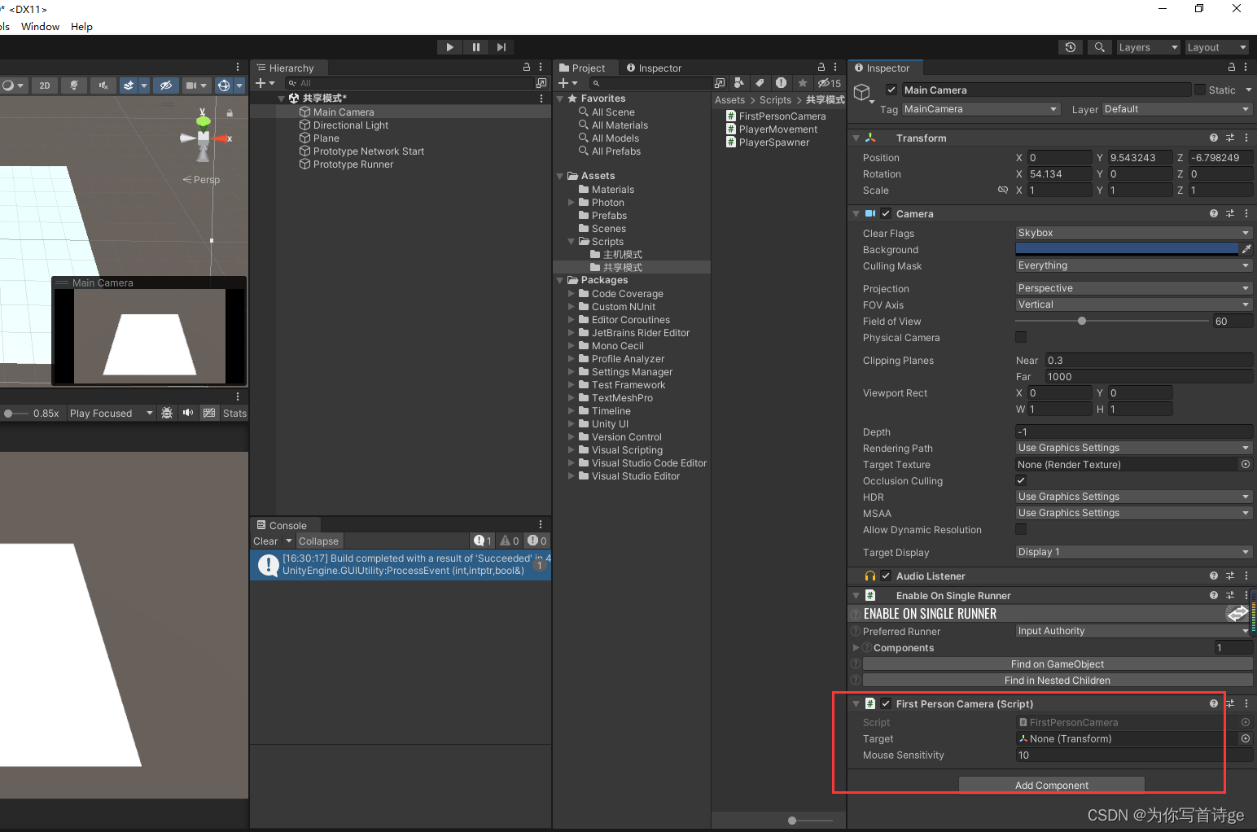Toggle Console error filter

pyautogui.click(x=537, y=541)
